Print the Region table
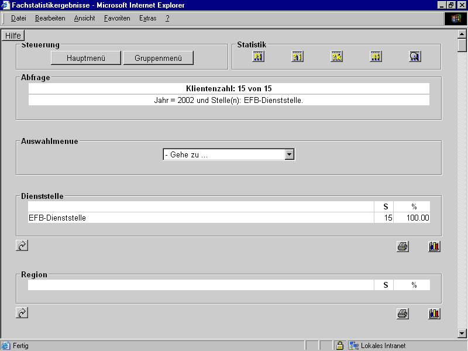 coord(402,314)
